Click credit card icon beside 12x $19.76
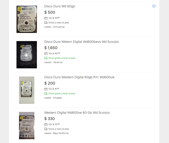 click(46, 89)
